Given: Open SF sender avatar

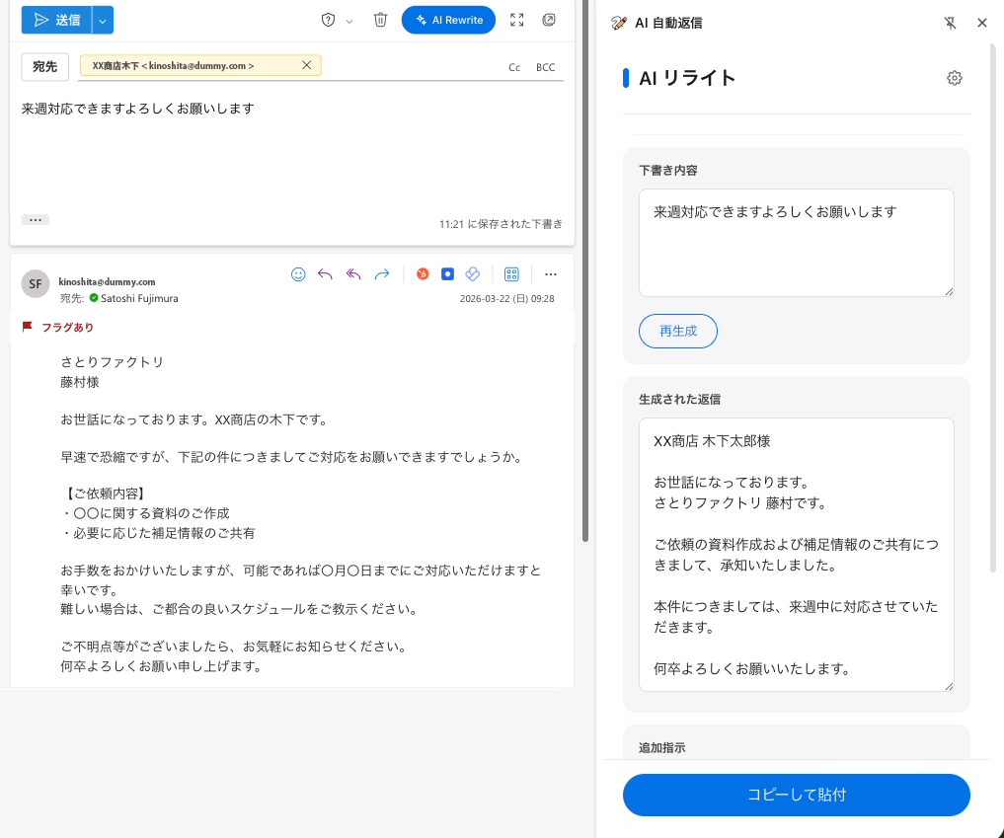Looking at the screenshot, I should point(36,283).
